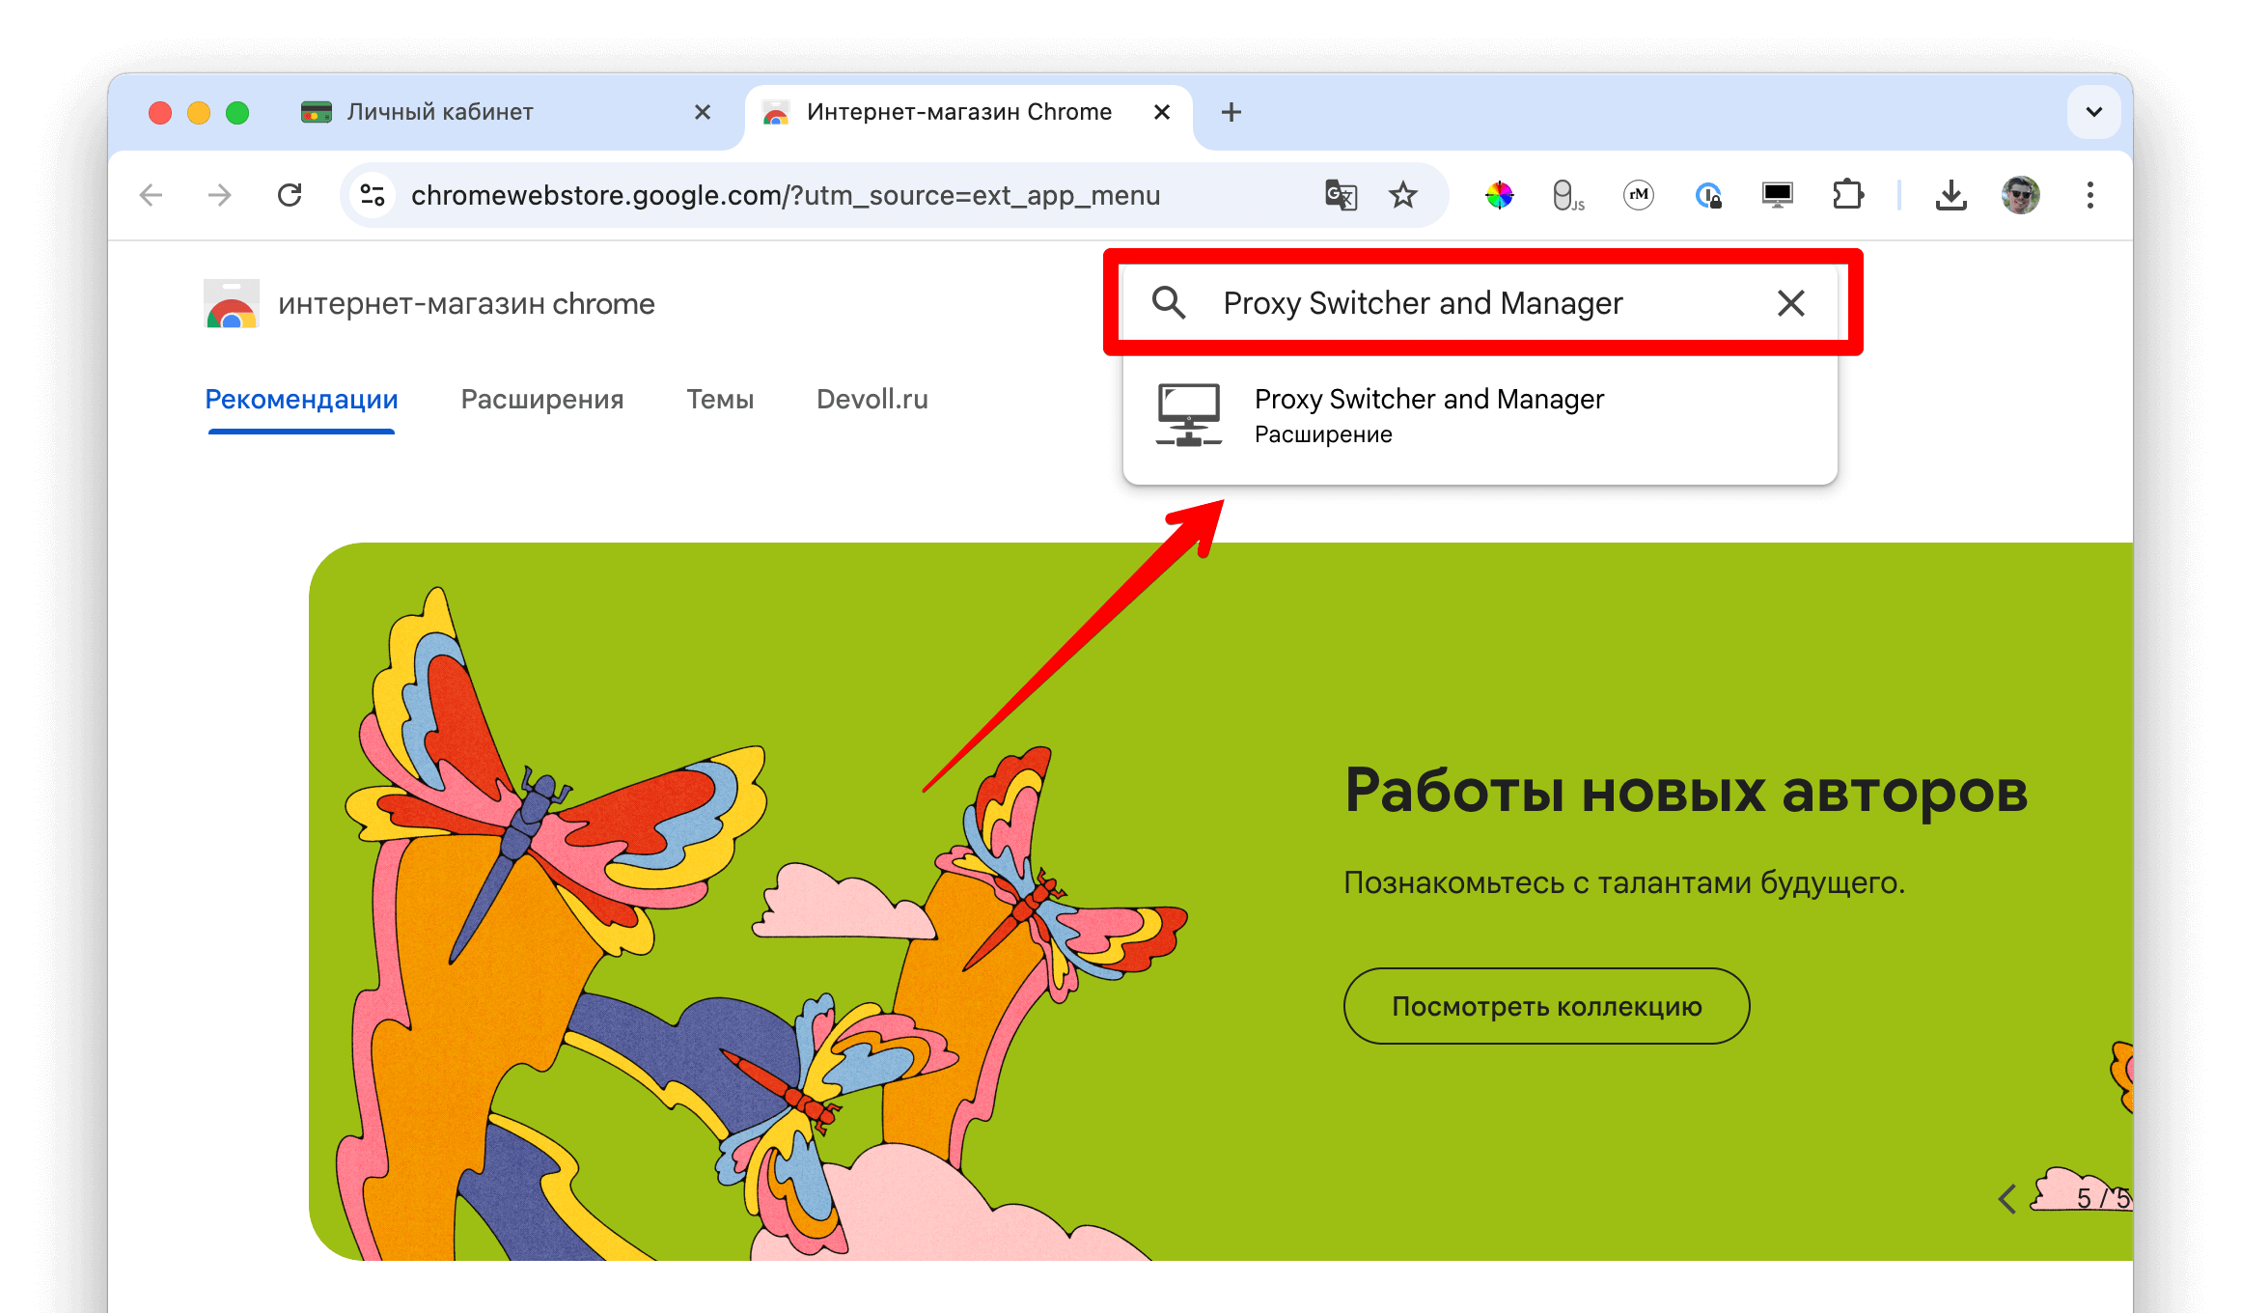Open the rM extension icon in toolbar
The image size is (2241, 1313).
pos(1639,196)
